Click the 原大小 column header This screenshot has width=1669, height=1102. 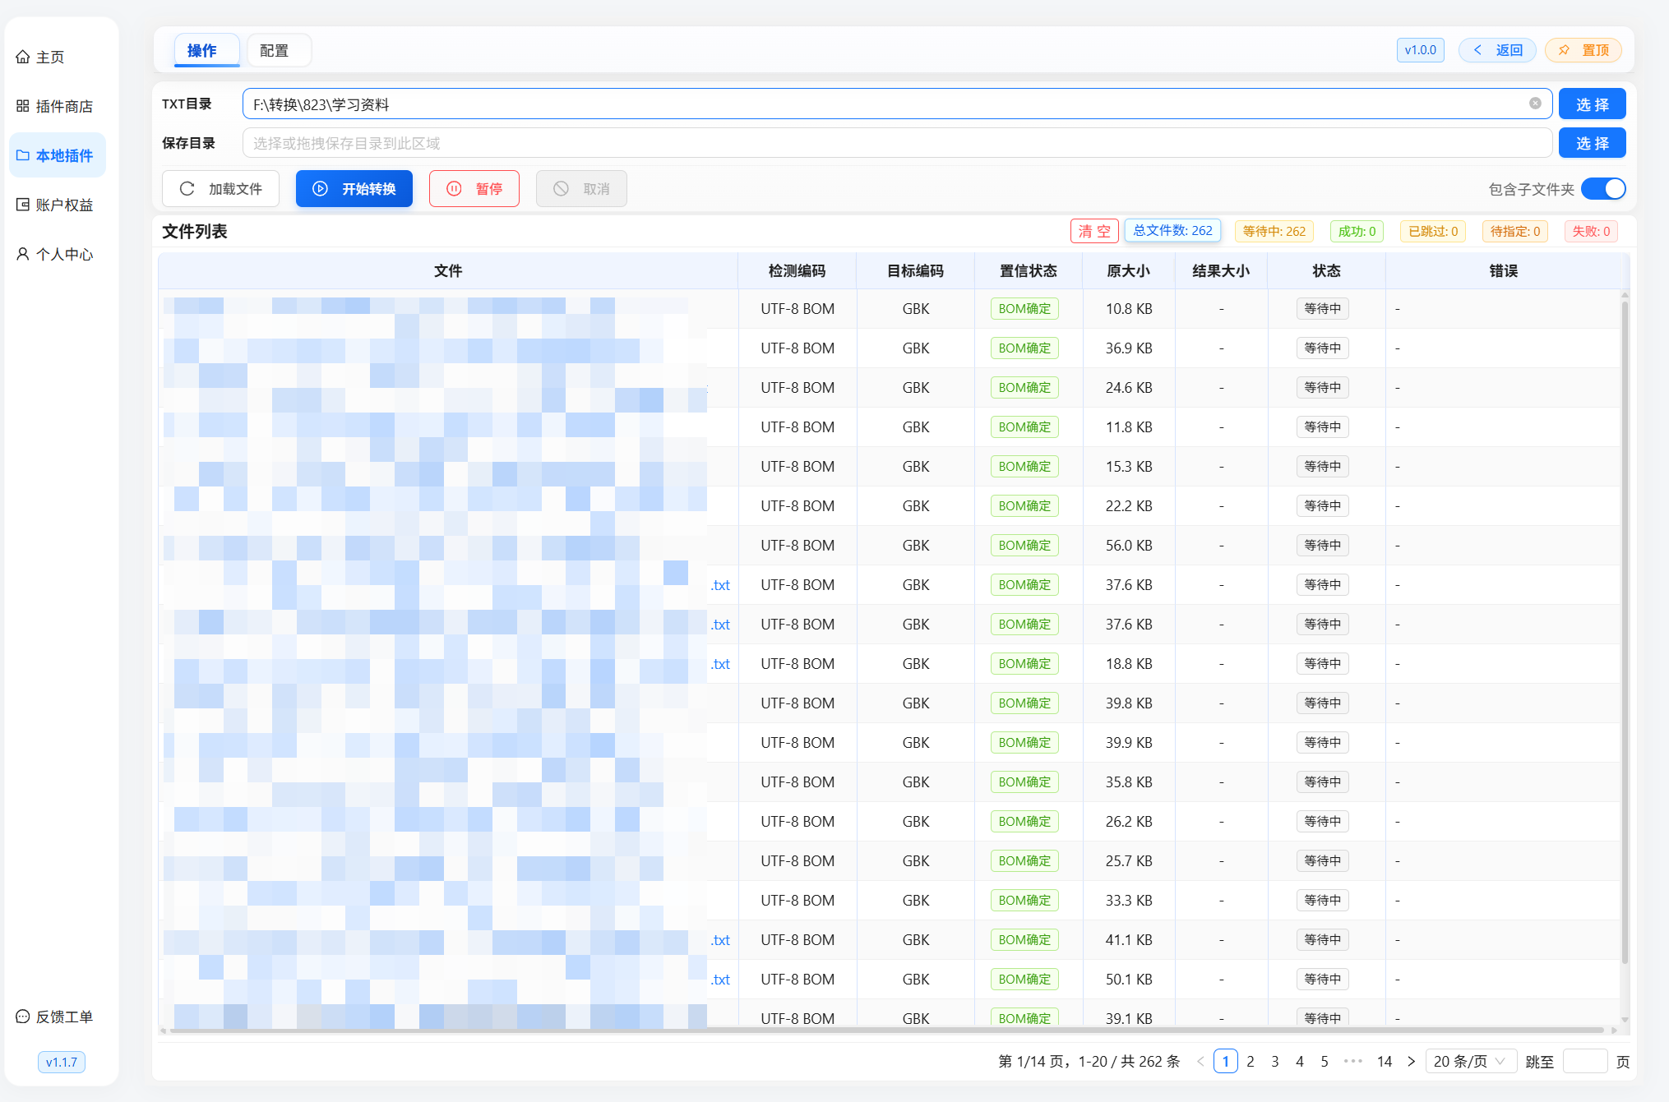tap(1129, 271)
